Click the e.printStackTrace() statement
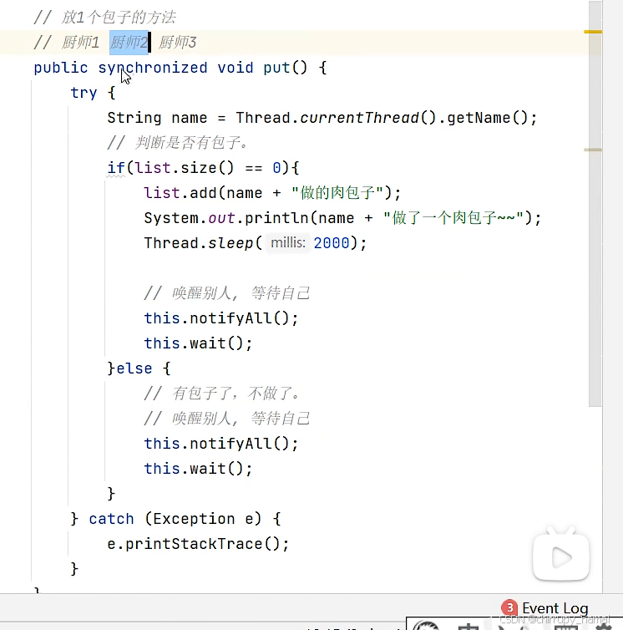Viewport: 623px width, 630px height. [198, 544]
